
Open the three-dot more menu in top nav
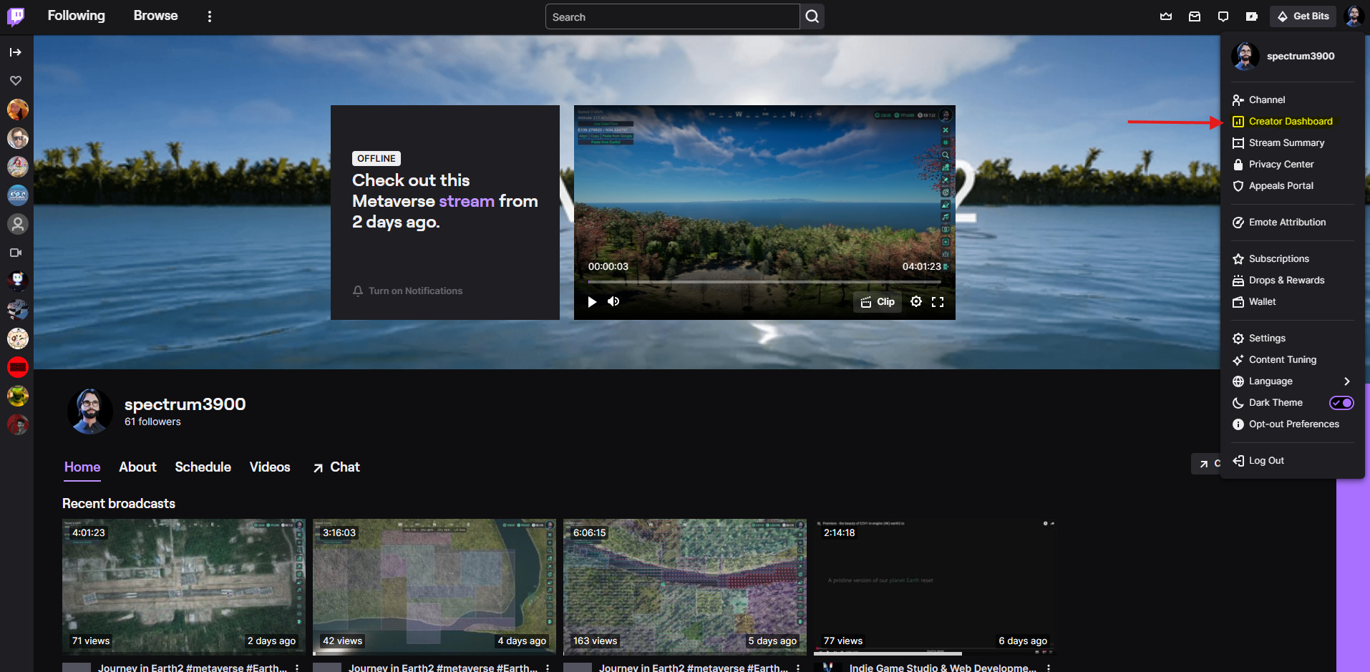(x=210, y=16)
